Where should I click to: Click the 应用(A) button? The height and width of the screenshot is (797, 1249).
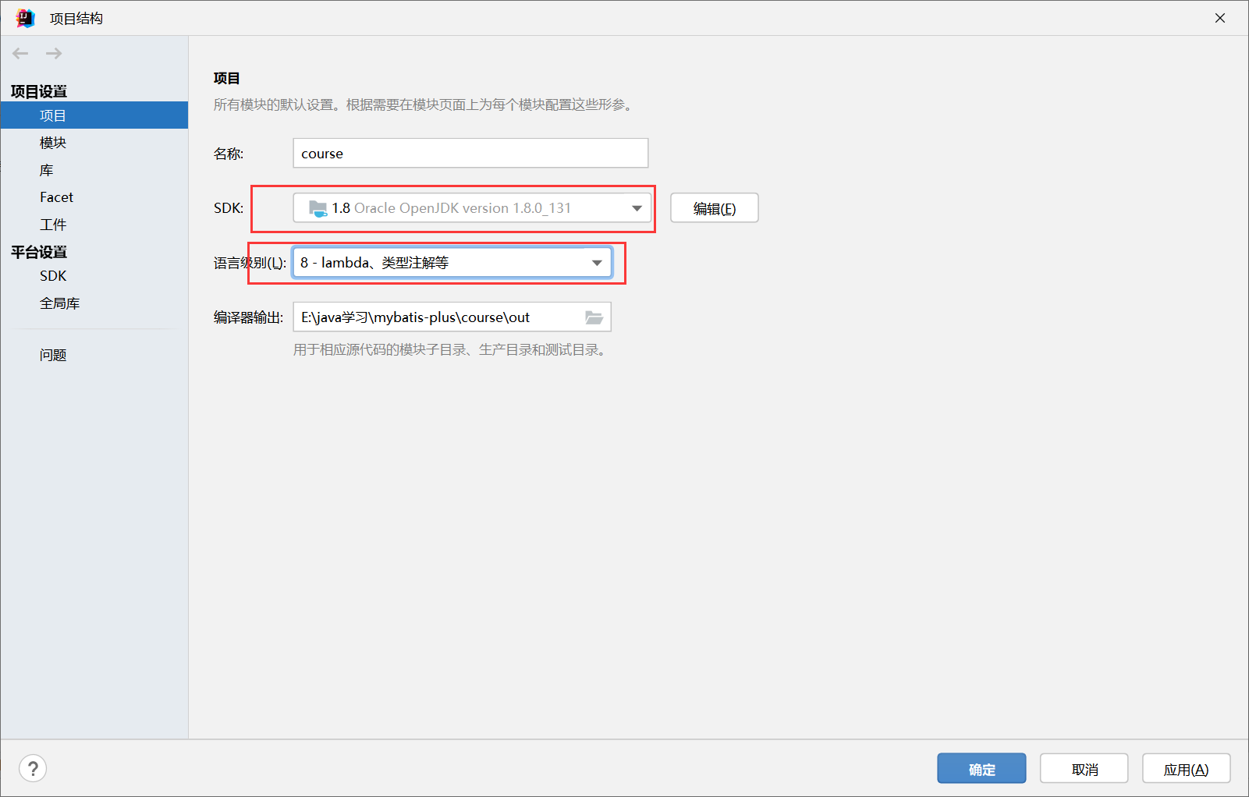(x=1187, y=769)
